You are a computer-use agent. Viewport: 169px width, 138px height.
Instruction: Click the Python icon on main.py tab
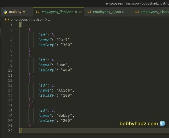[5, 12]
